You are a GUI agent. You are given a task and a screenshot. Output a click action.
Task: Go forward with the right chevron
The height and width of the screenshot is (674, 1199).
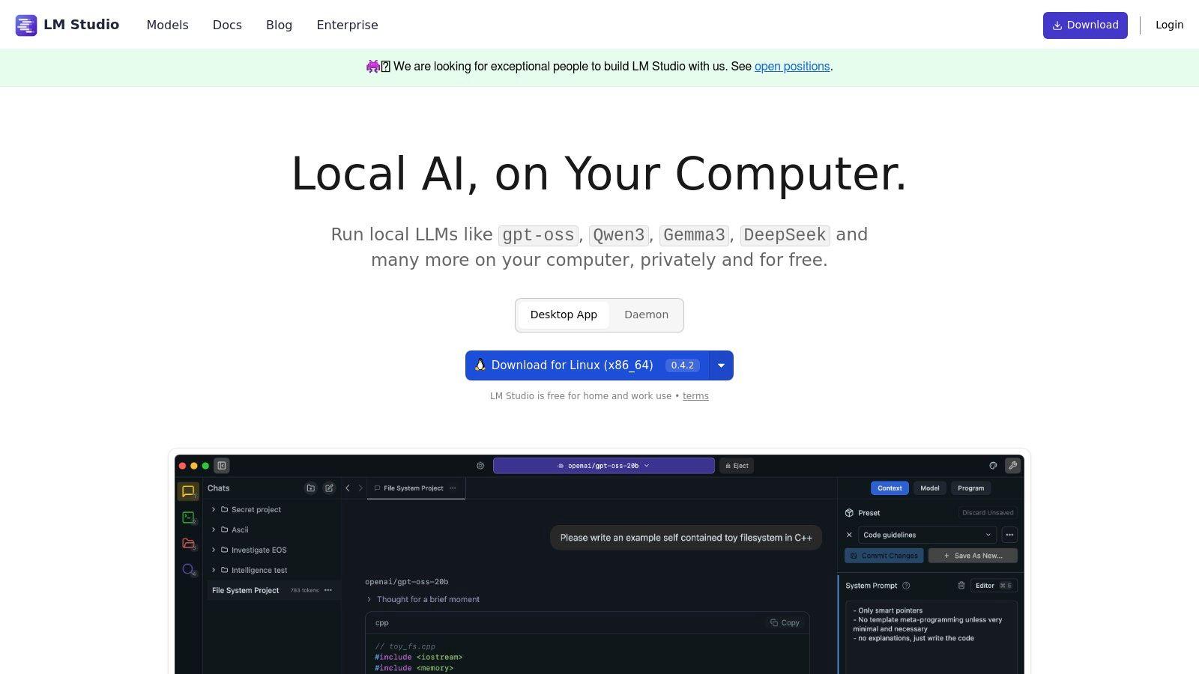point(360,488)
